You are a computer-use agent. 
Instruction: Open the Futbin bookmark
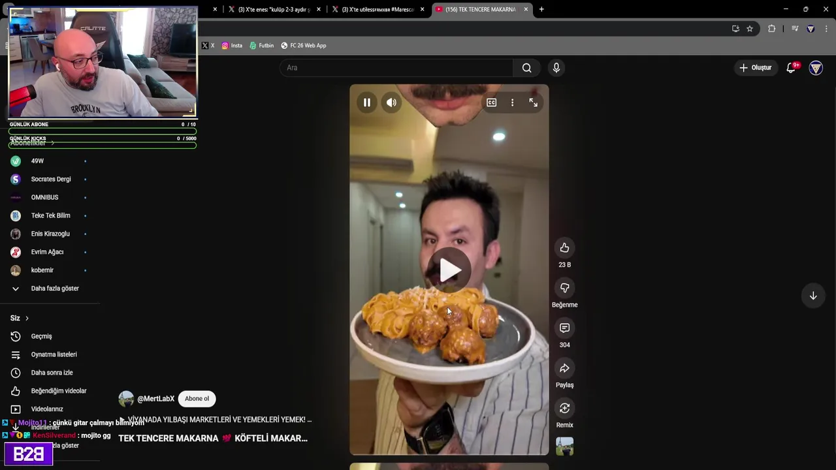262,46
